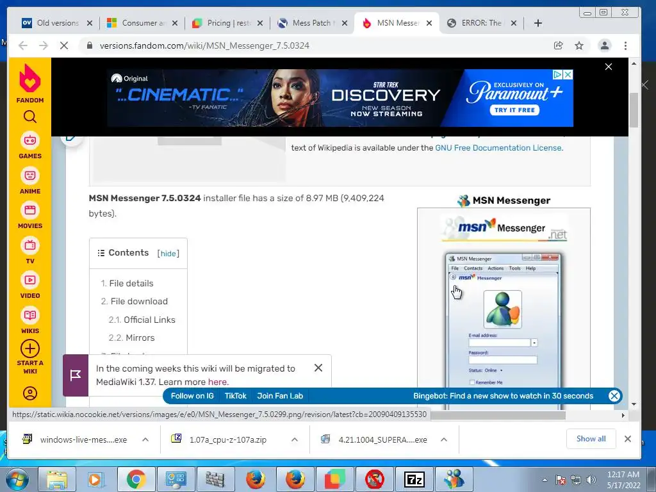Close the downloads bar
The height and width of the screenshot is (492, 656).
[628, 439]
